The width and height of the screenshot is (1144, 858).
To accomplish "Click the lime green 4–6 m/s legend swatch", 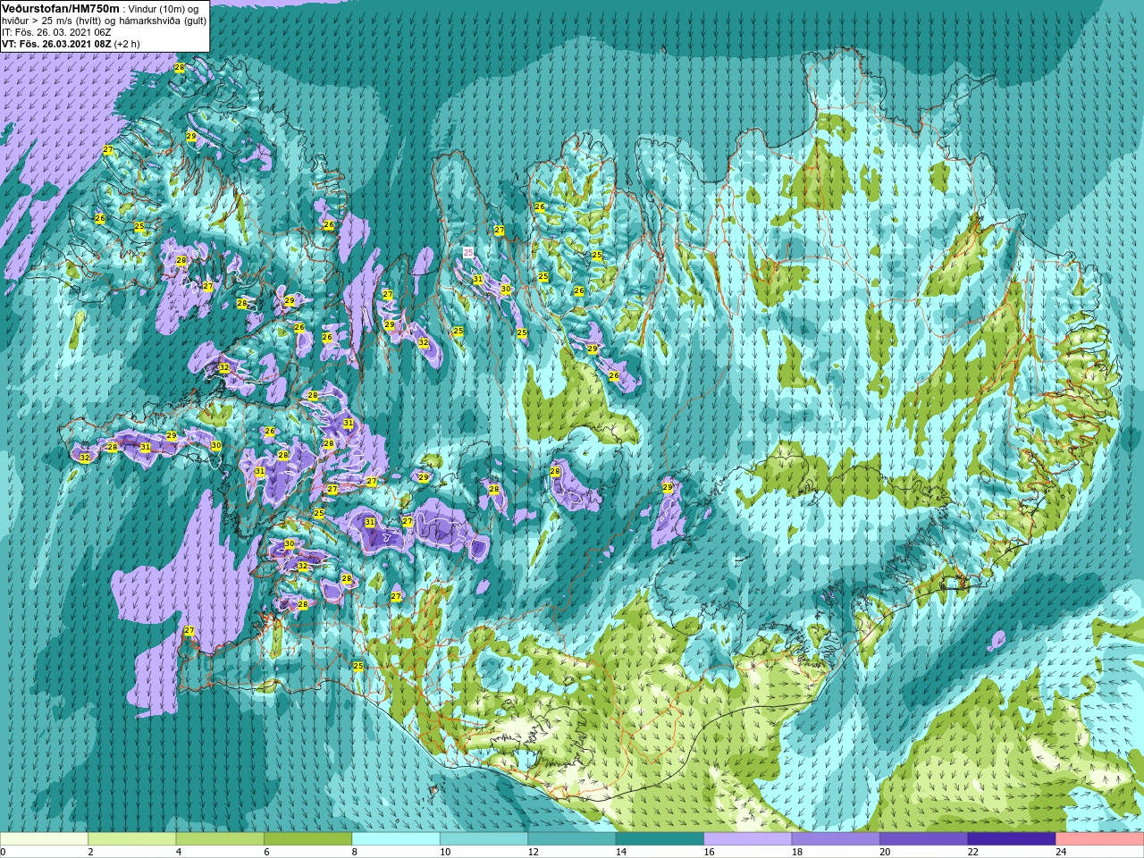I will (220, 839).
